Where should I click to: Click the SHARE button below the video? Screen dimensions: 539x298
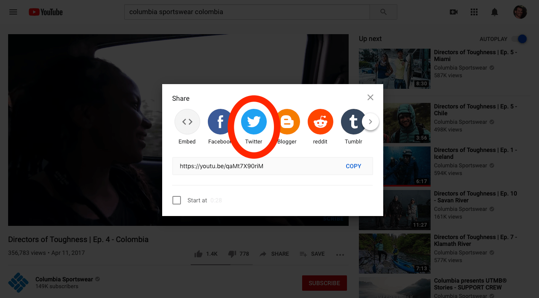click(274, 254)
